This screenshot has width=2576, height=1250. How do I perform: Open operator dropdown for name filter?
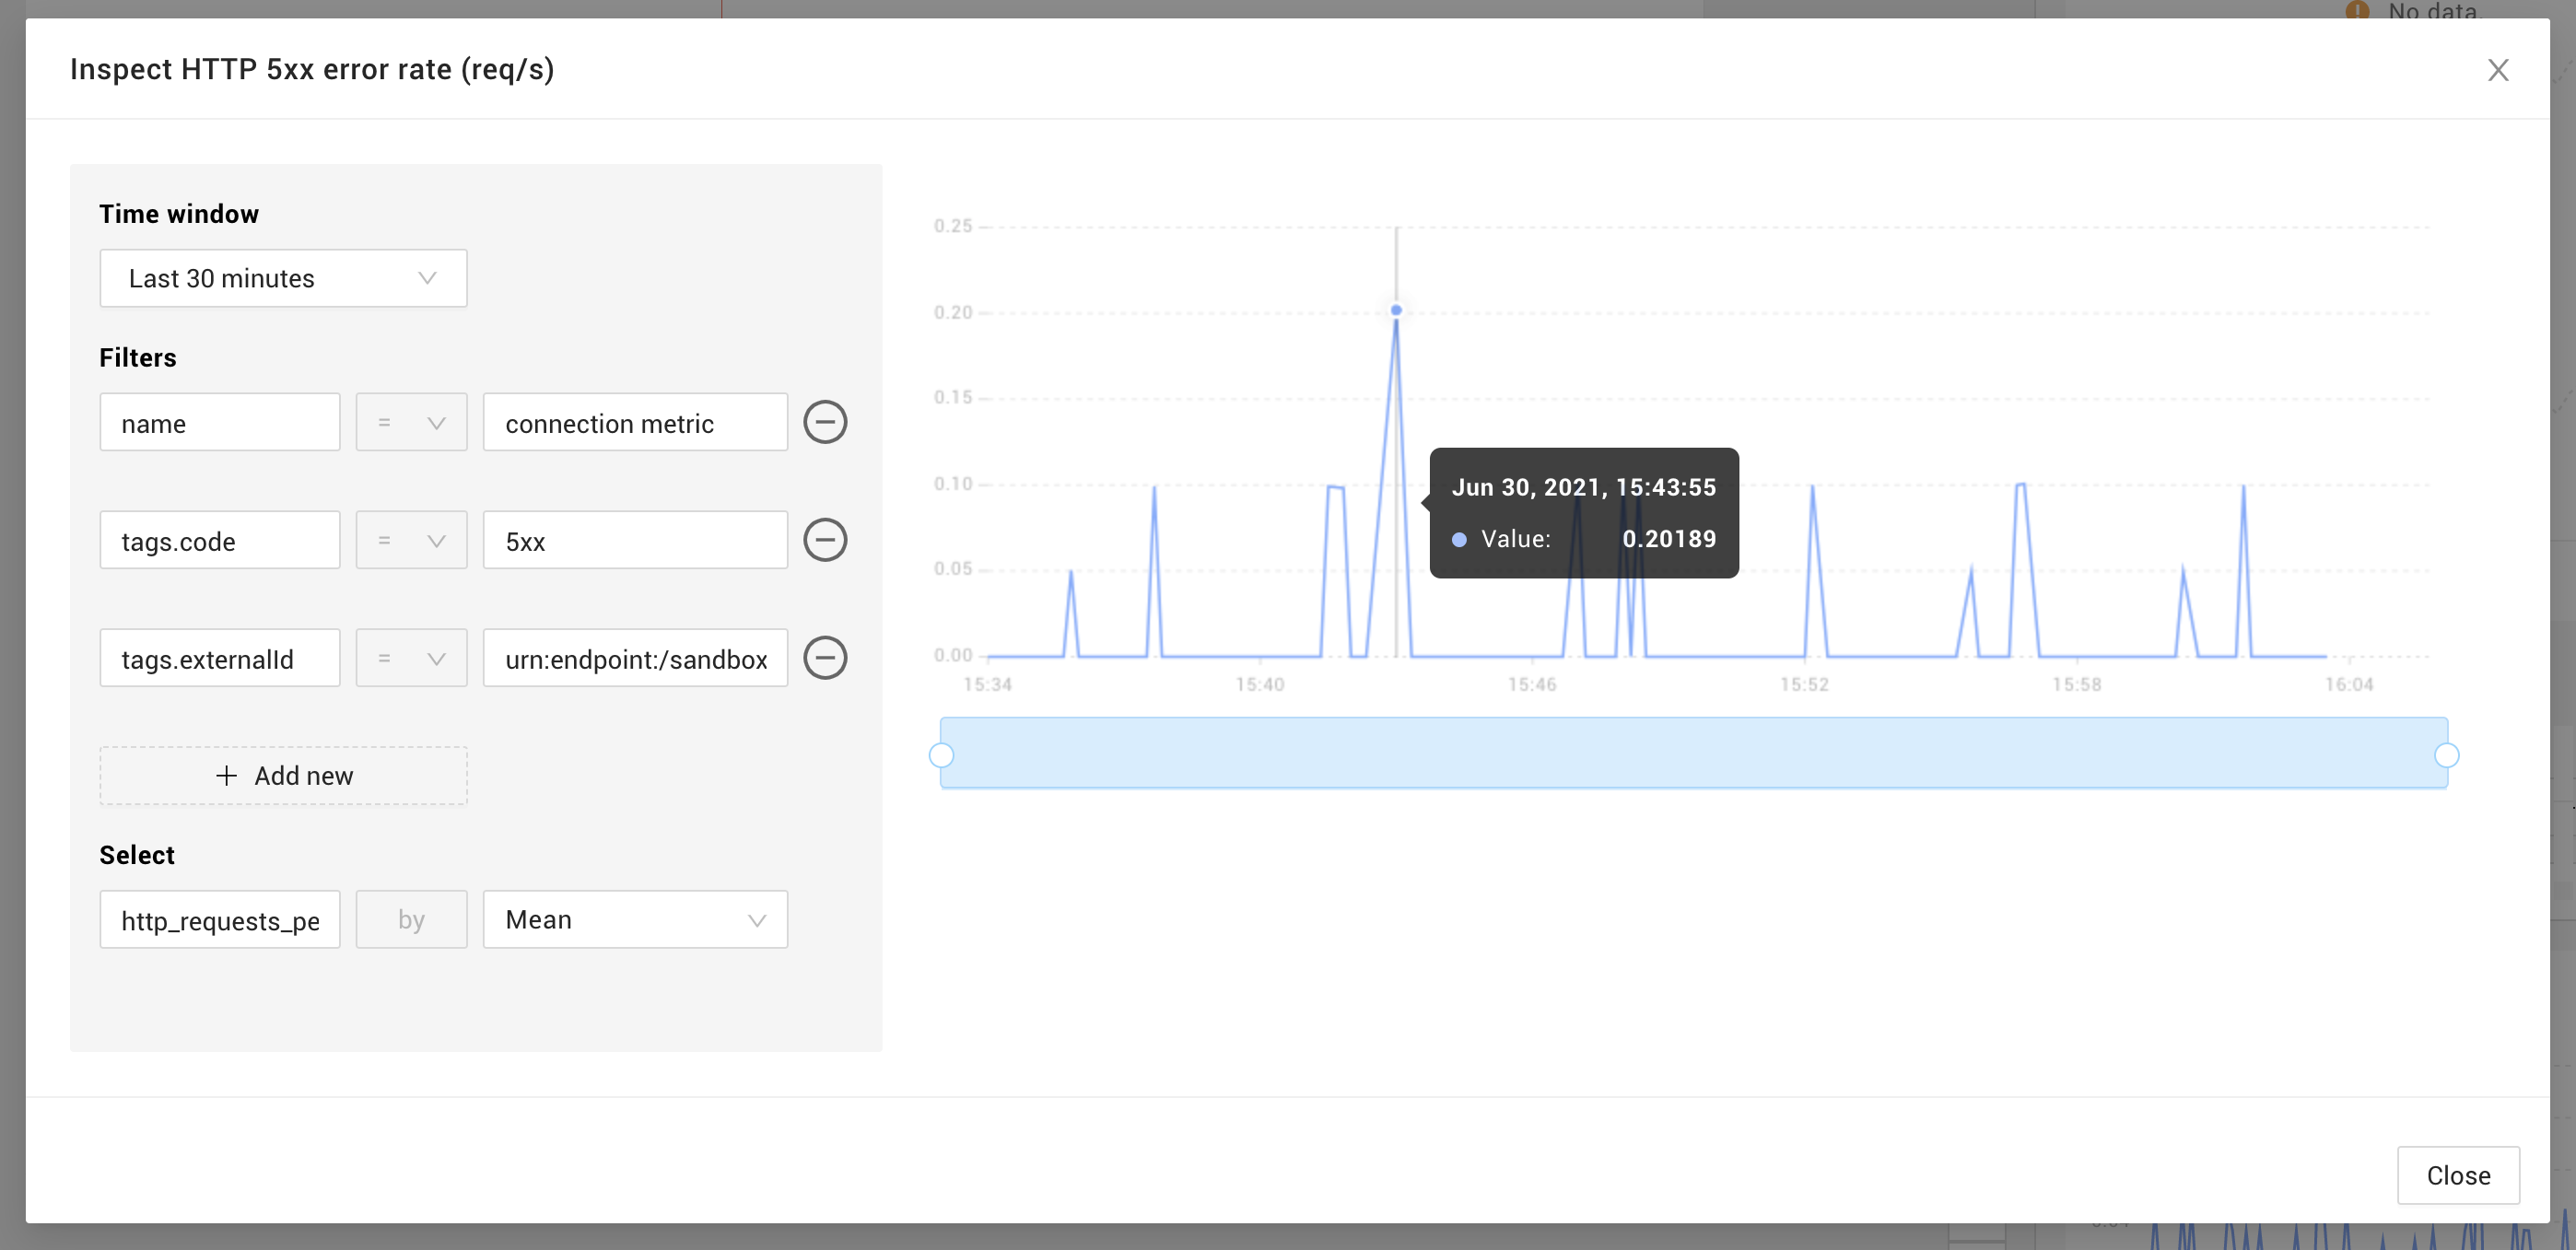[x=411, y=422]
